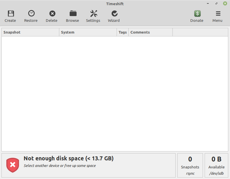
Task: Open Restore with the clock icon
Action: (x=31, y=13)
